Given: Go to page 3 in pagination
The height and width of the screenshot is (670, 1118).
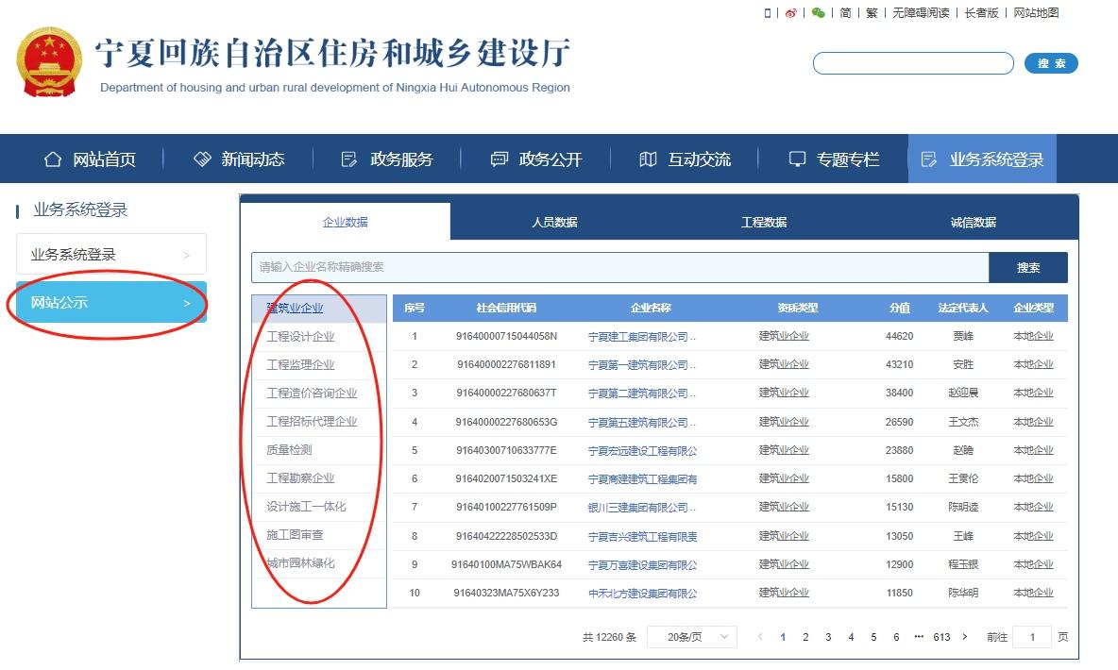Looking at the screenshot, I should (828, 636).
